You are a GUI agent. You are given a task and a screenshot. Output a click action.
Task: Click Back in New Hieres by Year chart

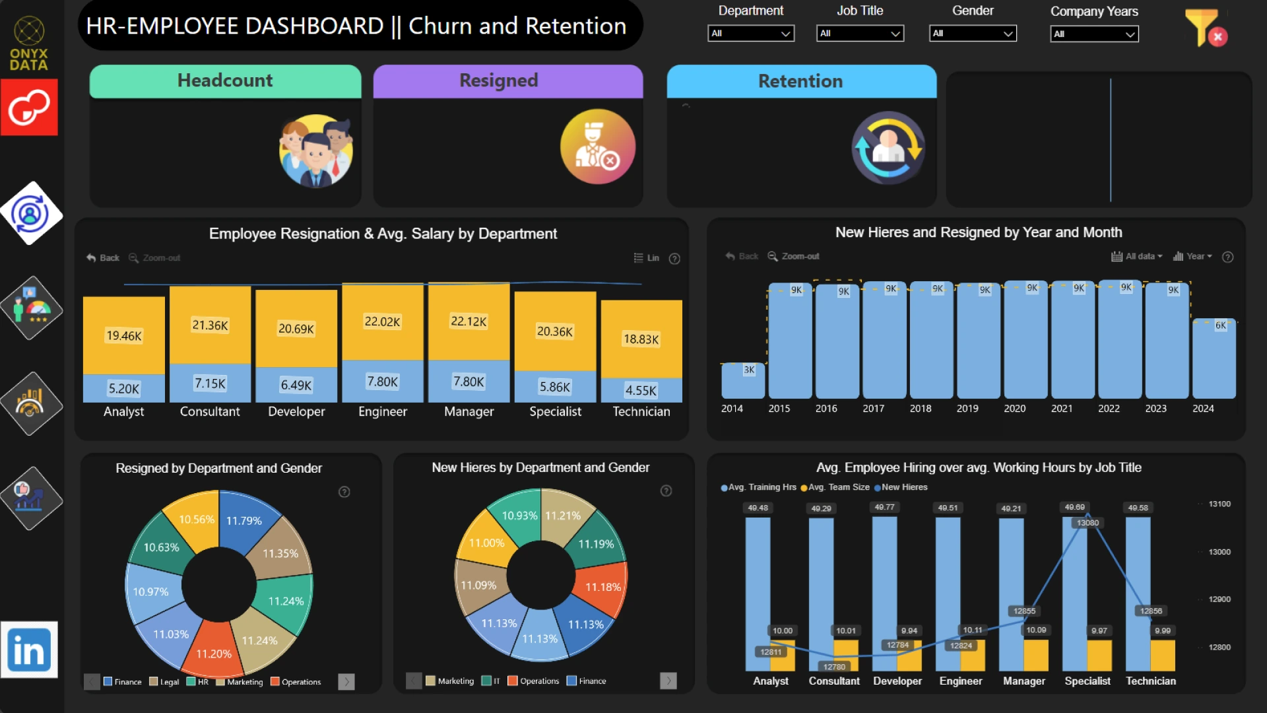tap(742, 256)
